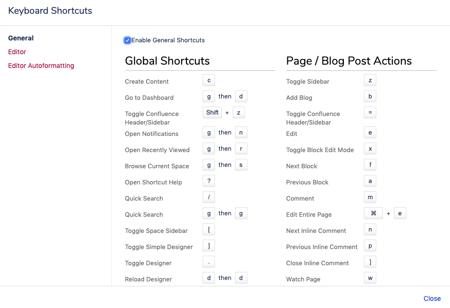Click the 'z' key for Toggle Sidebar

pyautogui.click(x=370, y=80)
